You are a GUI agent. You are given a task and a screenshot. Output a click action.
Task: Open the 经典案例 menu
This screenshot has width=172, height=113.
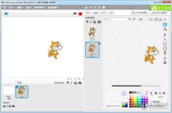[53, 7]
